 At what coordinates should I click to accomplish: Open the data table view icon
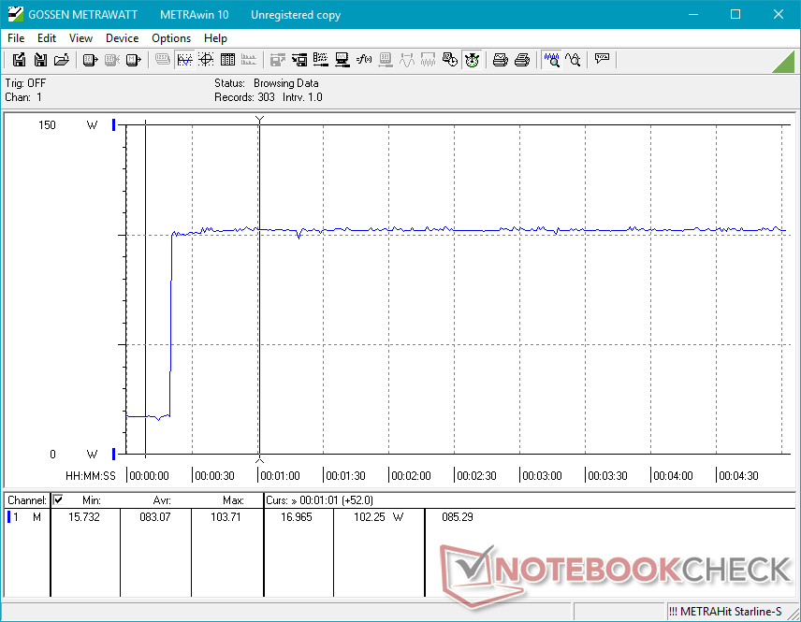click(227, 60)
